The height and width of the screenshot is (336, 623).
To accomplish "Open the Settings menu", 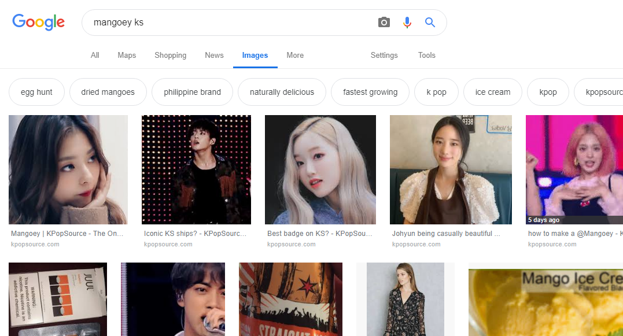I will pyautogui.click(x=384, y=55).
